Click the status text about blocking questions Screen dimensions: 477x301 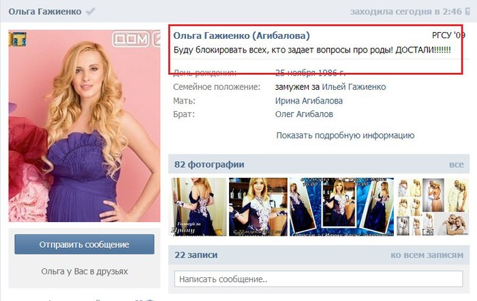click(312, 50)
